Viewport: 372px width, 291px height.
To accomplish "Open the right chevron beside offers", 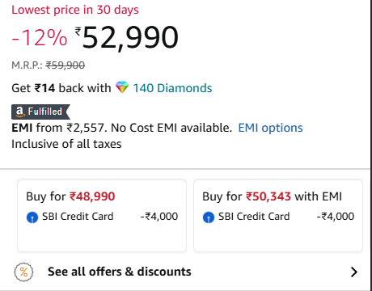I will pos(354,272).
